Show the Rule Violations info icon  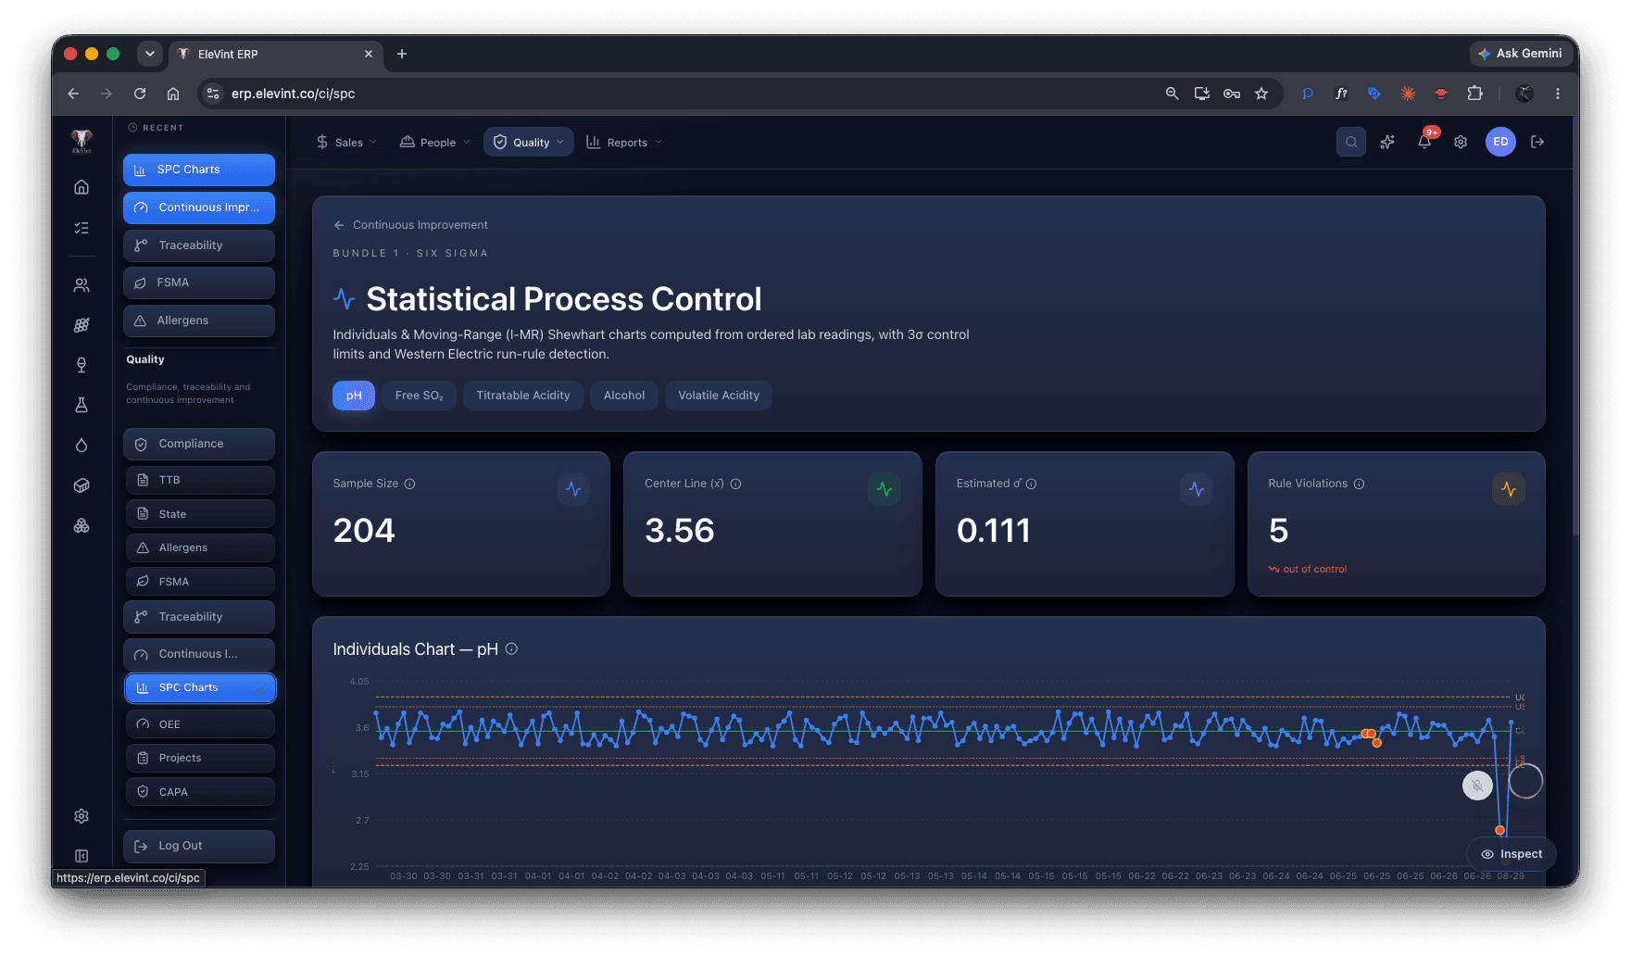click(1359, 484)
